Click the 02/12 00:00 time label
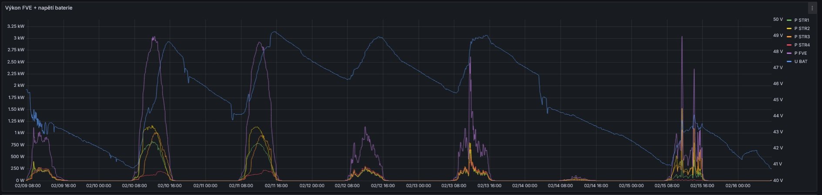The image size is (822, 195). pos(312,186)
